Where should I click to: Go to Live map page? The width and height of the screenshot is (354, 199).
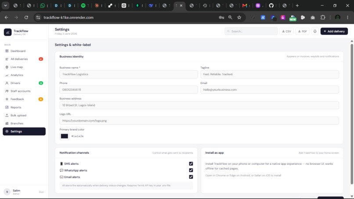(x=24, y=67)
